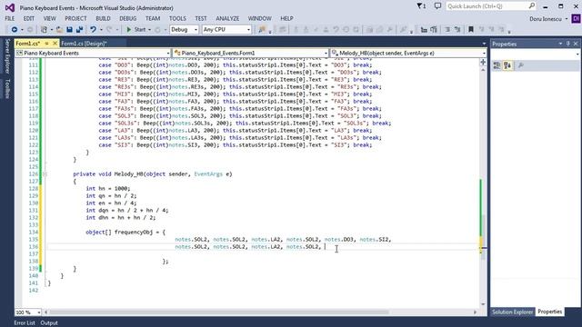This screenshot has width=582, height=327.
Task: Open the FILE menu
Action: coord(10,18)
